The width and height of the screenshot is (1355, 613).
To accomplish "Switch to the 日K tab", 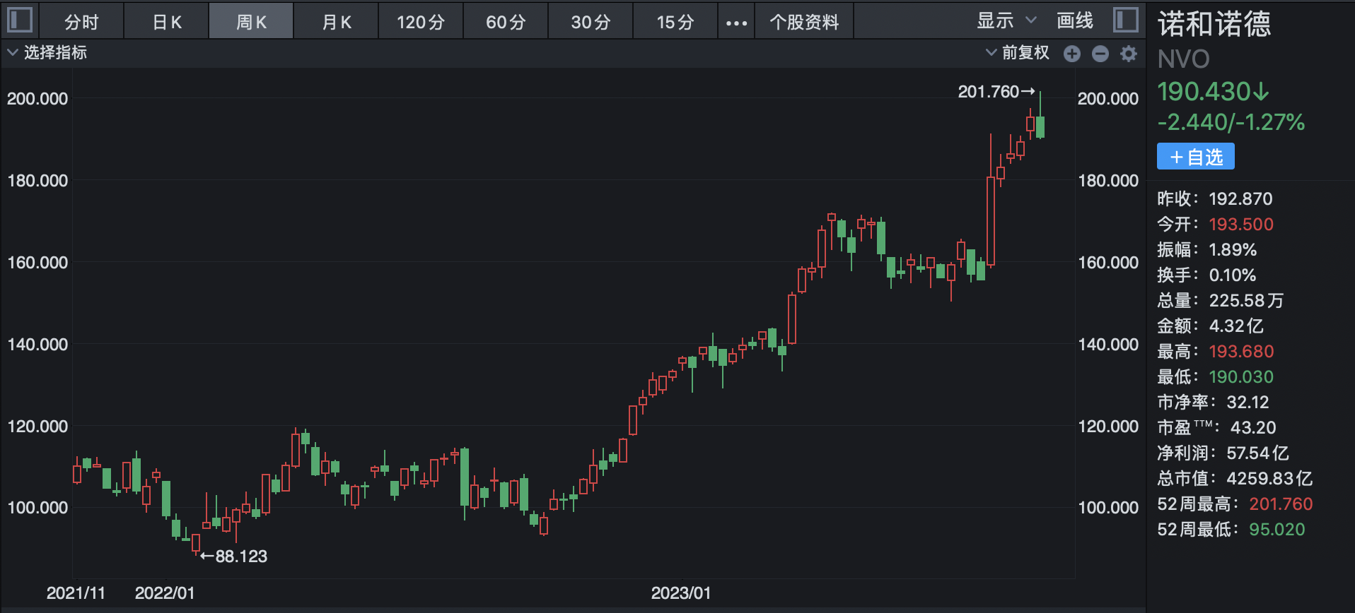I will click(x=167, y=22).
